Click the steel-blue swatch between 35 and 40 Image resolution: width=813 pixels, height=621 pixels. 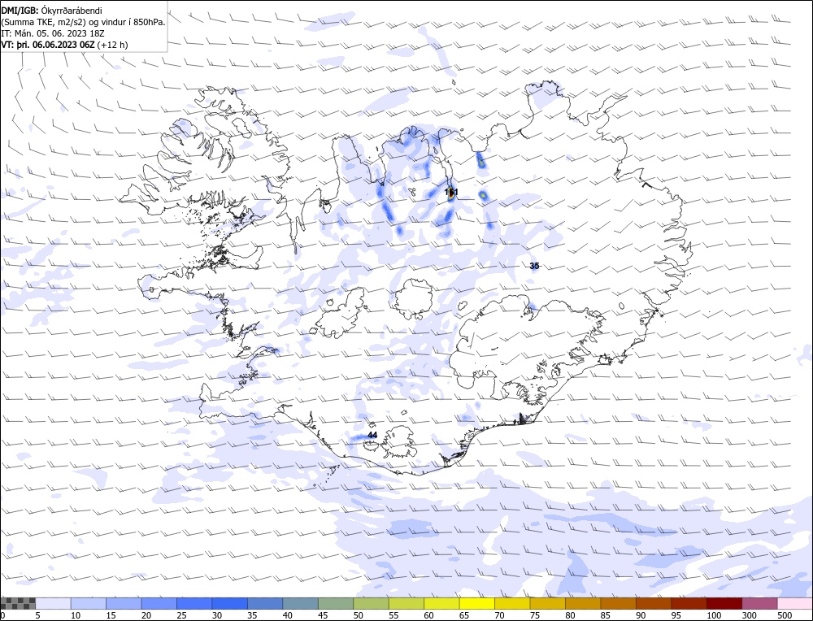click(265, 603)
